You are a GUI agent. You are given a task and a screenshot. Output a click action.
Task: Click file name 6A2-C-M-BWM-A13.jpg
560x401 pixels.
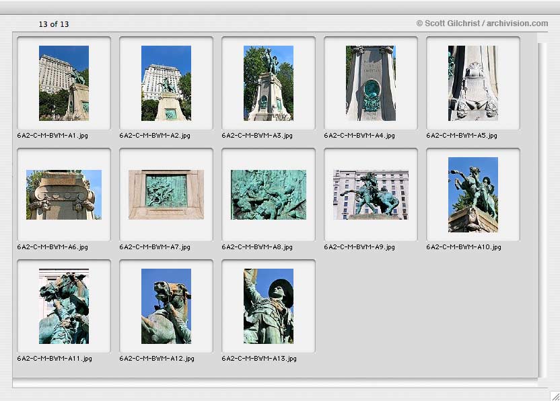259,359
